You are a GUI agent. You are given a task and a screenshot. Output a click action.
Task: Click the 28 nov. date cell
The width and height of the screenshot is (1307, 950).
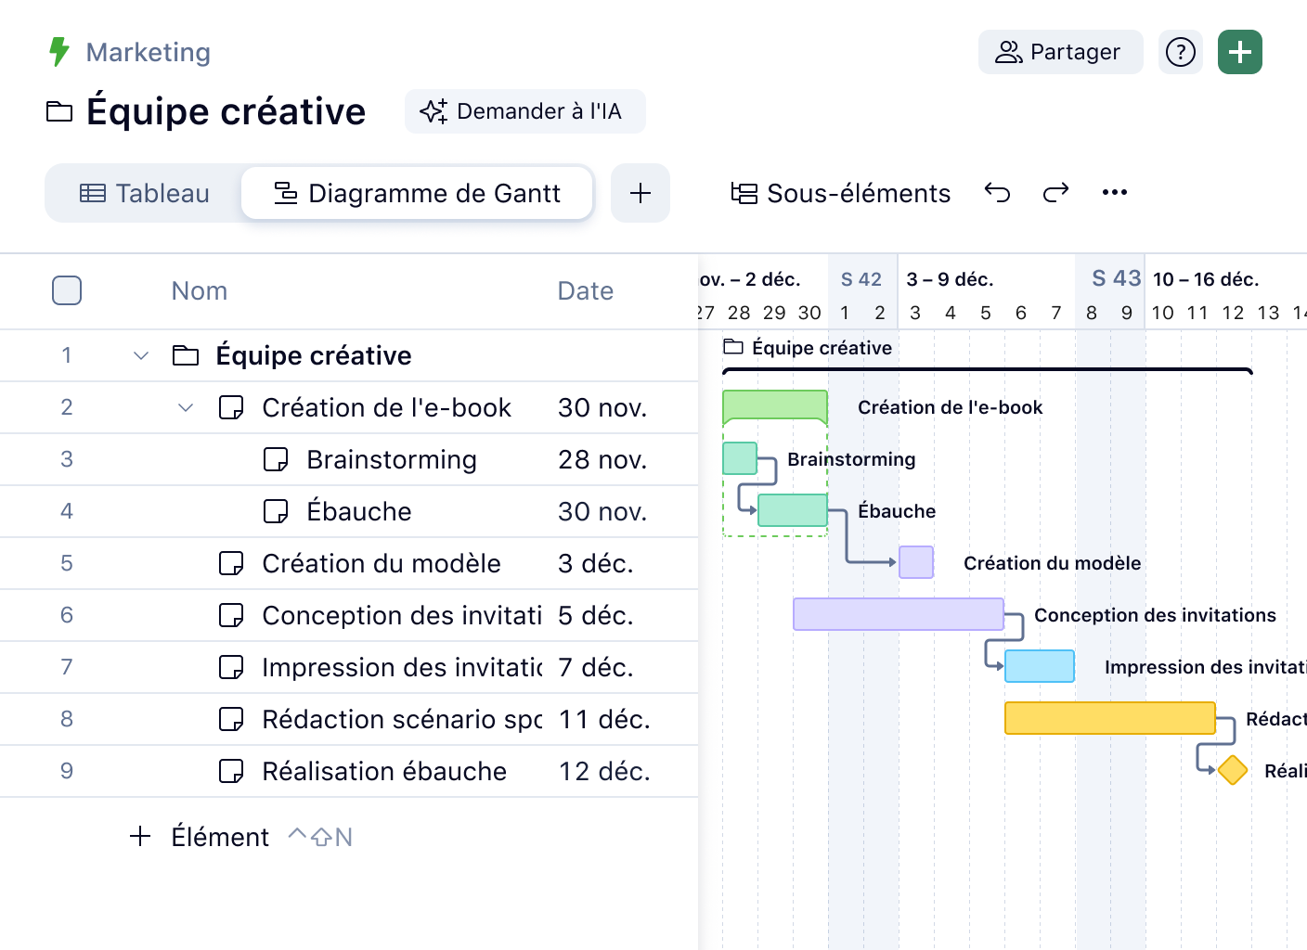click(602, 459)
